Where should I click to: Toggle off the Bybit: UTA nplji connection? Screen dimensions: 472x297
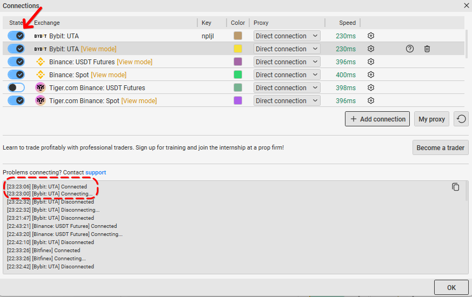[x=16, y=36]
